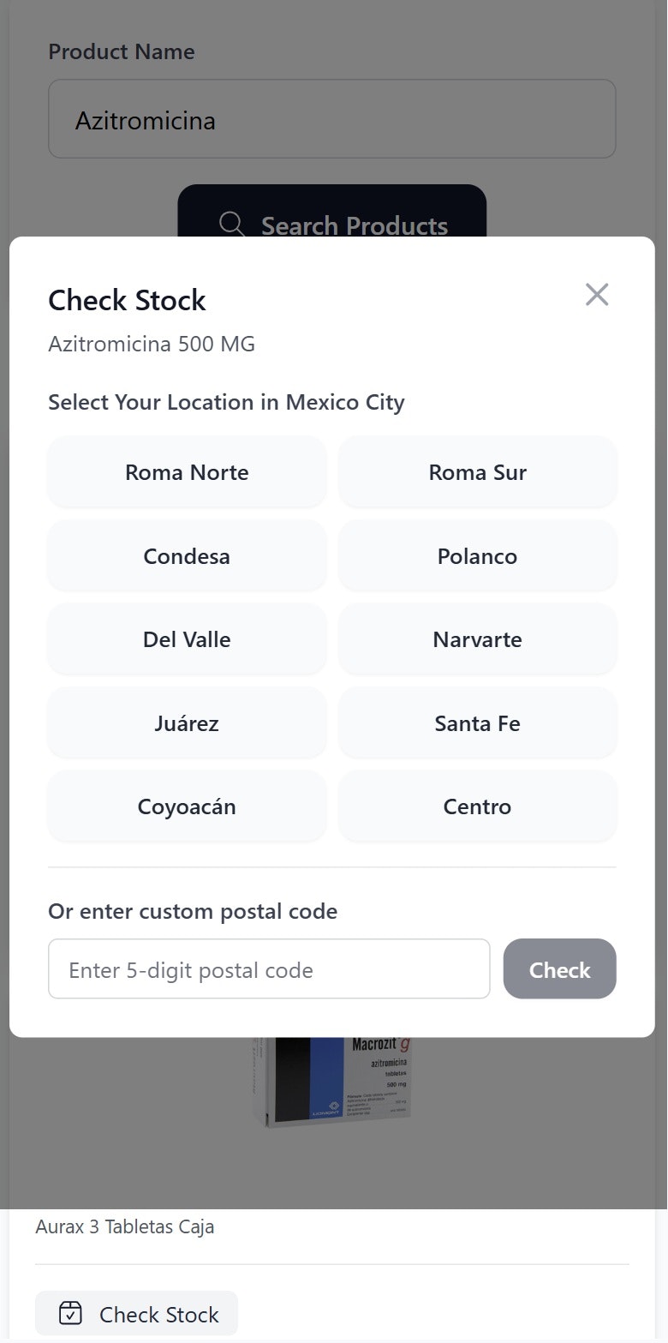Pick Santa Fe location
Viewport: 668px width, 1343px height.
(x=477, y=723)
